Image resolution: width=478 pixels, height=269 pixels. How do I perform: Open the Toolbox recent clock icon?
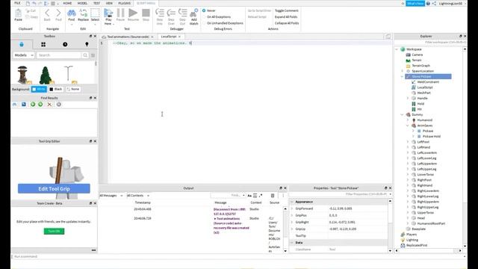tap(65, 45)
